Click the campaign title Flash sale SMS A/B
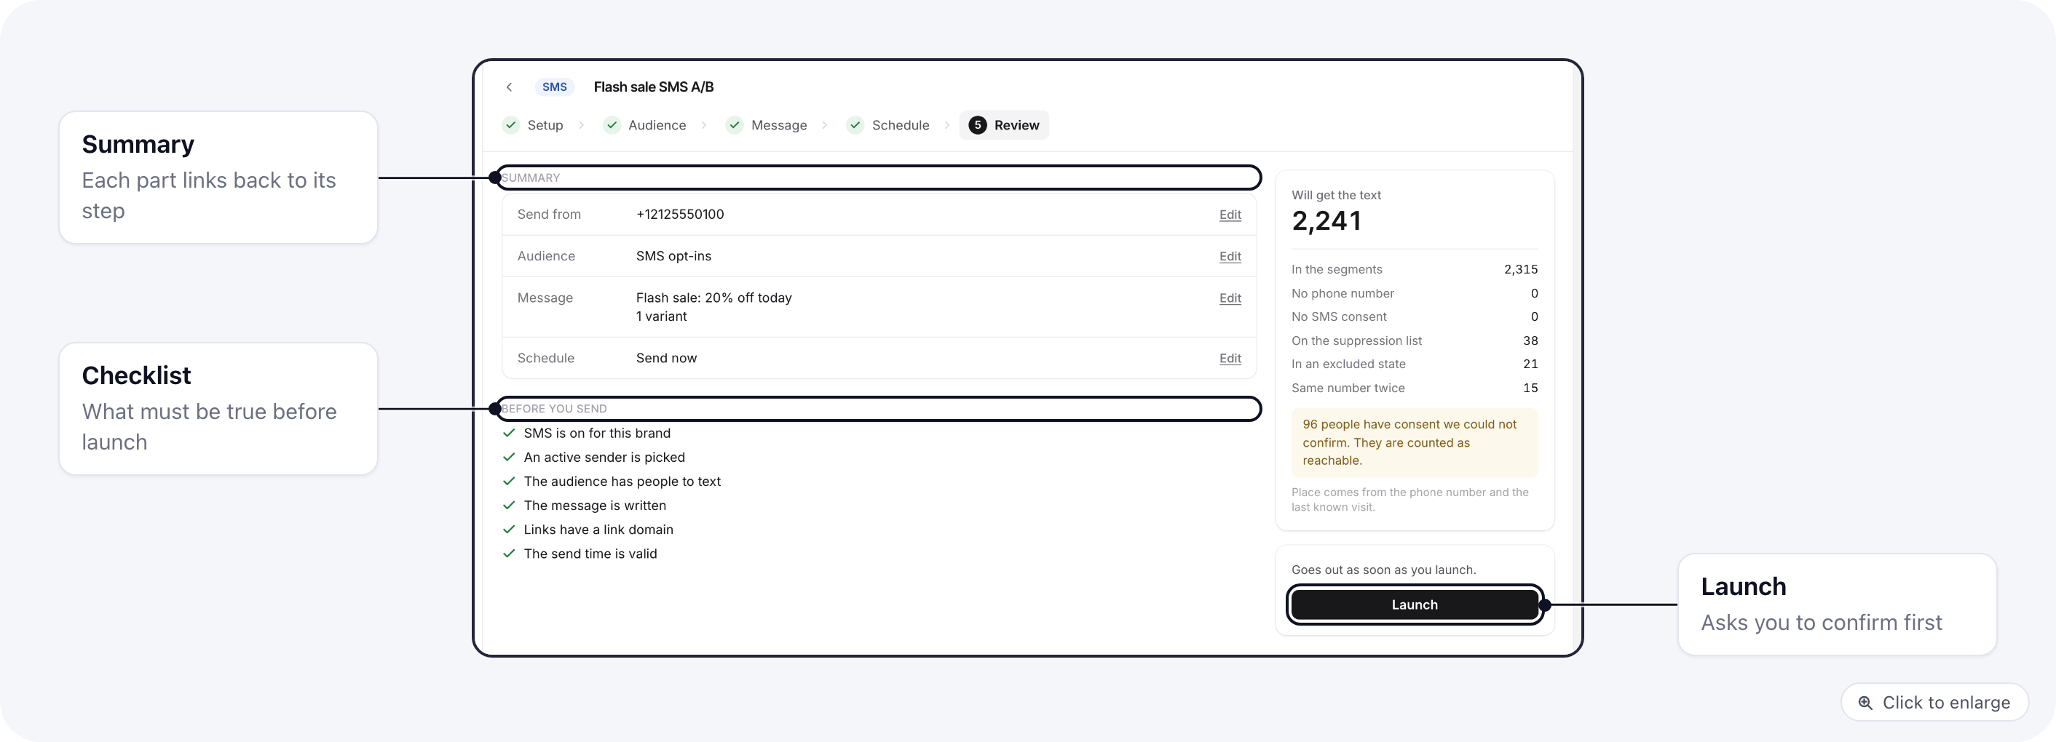The image size is (2056, 742). pos(653,87)
